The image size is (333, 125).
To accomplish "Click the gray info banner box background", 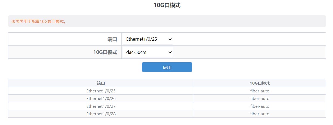I will tap(167, 21).
